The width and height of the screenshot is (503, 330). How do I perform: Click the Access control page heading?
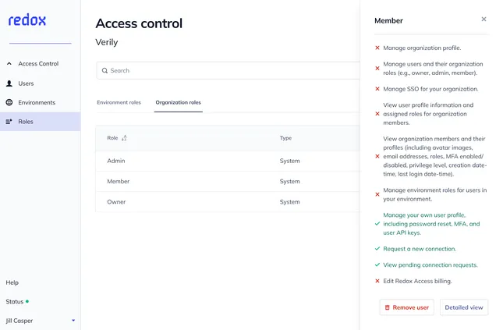pyautogui.click(x=139, y=23)
